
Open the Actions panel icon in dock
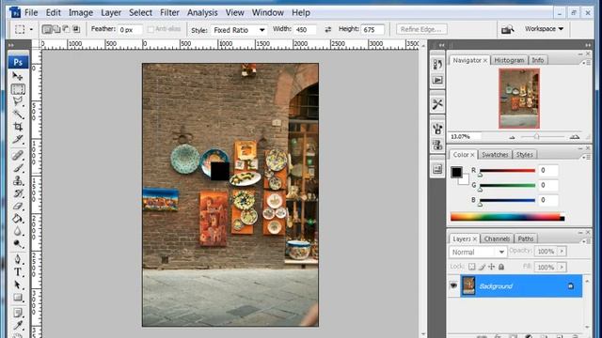437,80
